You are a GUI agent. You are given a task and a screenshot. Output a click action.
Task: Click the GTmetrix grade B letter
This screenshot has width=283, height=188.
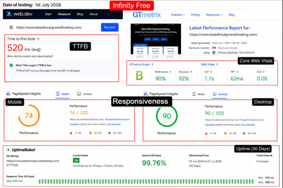(139, 76)
